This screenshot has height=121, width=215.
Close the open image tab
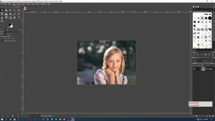29,8
